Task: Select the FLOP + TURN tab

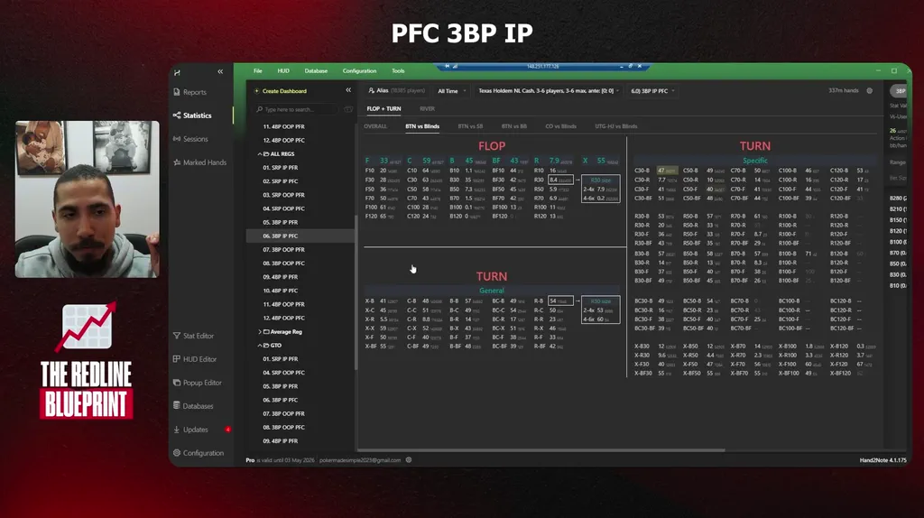Action: [383, 108]
